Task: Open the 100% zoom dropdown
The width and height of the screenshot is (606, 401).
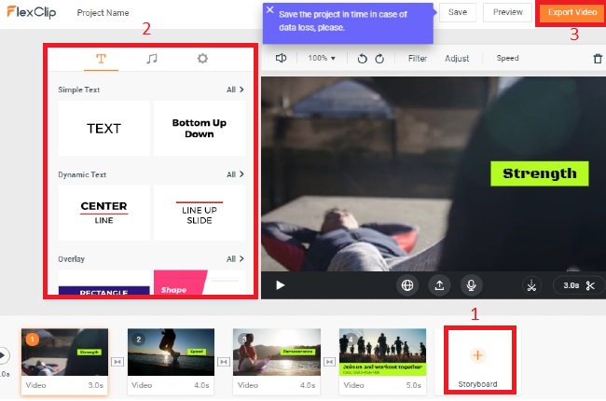Action: (x=322, y=58)
